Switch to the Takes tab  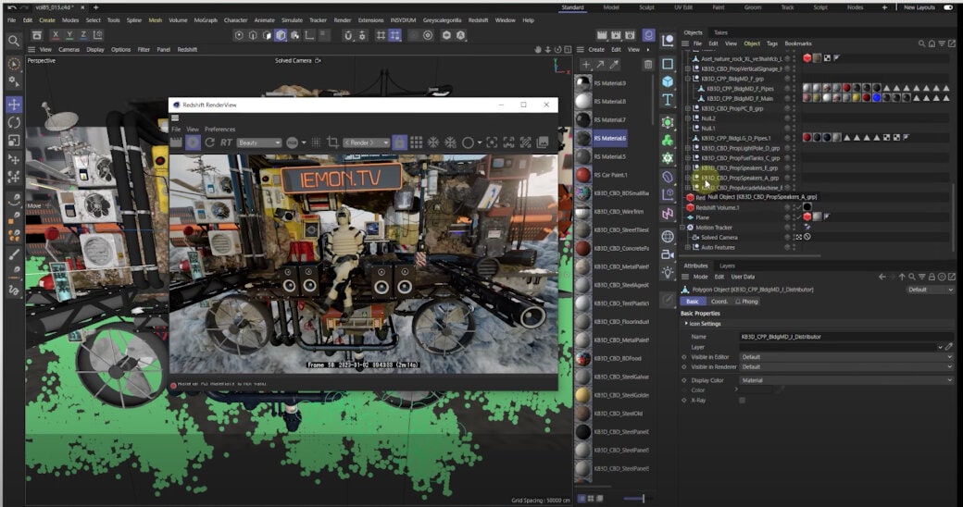[720, 32]
